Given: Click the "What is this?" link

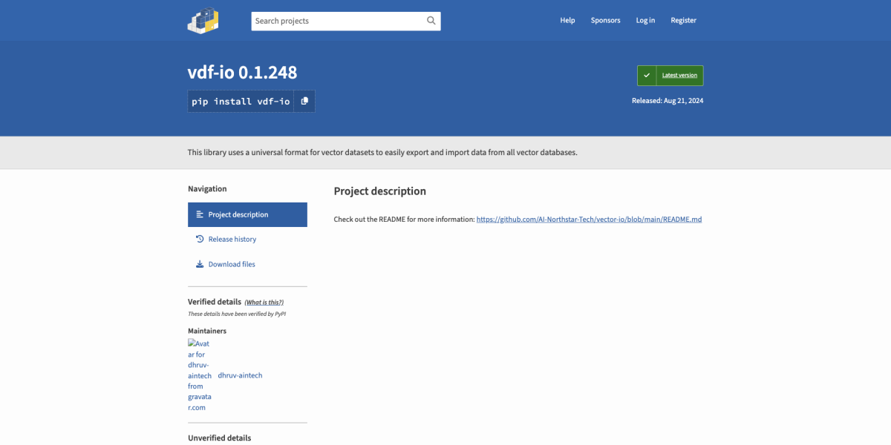Looking at the screenshot, I should coord(264,303).
